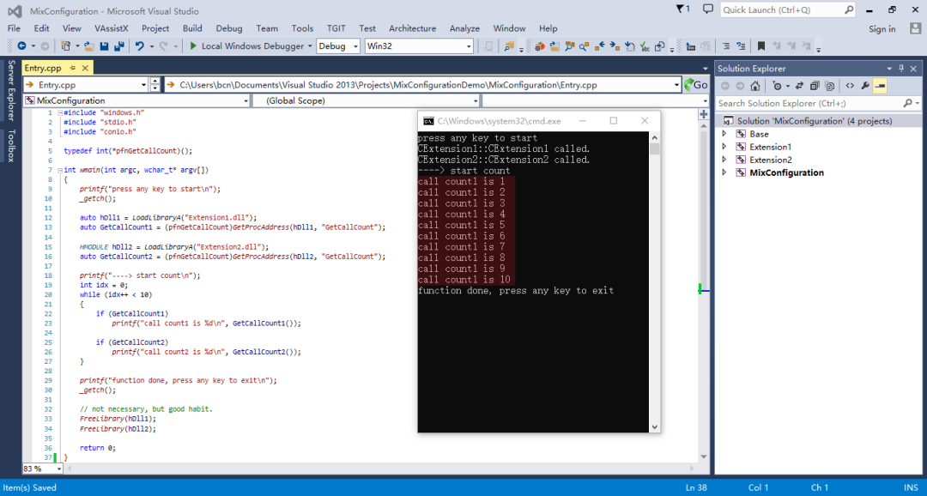Screen dimensions: 927x496
Task: Click the Find in Files toolbar icon
Action: [508, 46]
